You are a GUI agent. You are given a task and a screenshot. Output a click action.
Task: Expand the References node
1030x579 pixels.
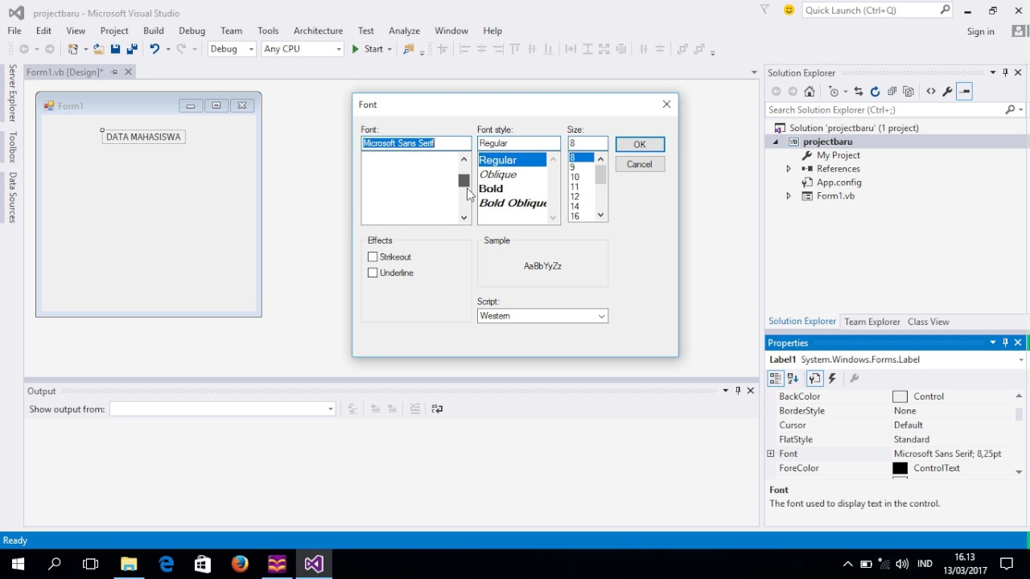(789, 169)
